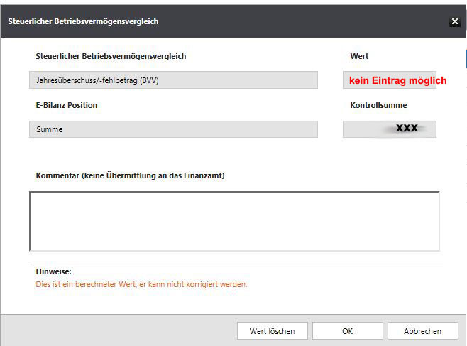
Task: Close the dialog with the X icon
Action: [x=455, y=21]
